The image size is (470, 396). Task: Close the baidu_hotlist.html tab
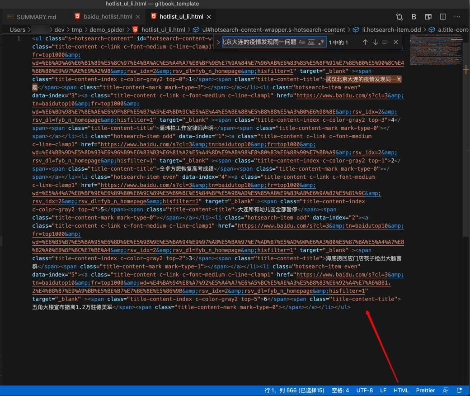coord(137,17)
